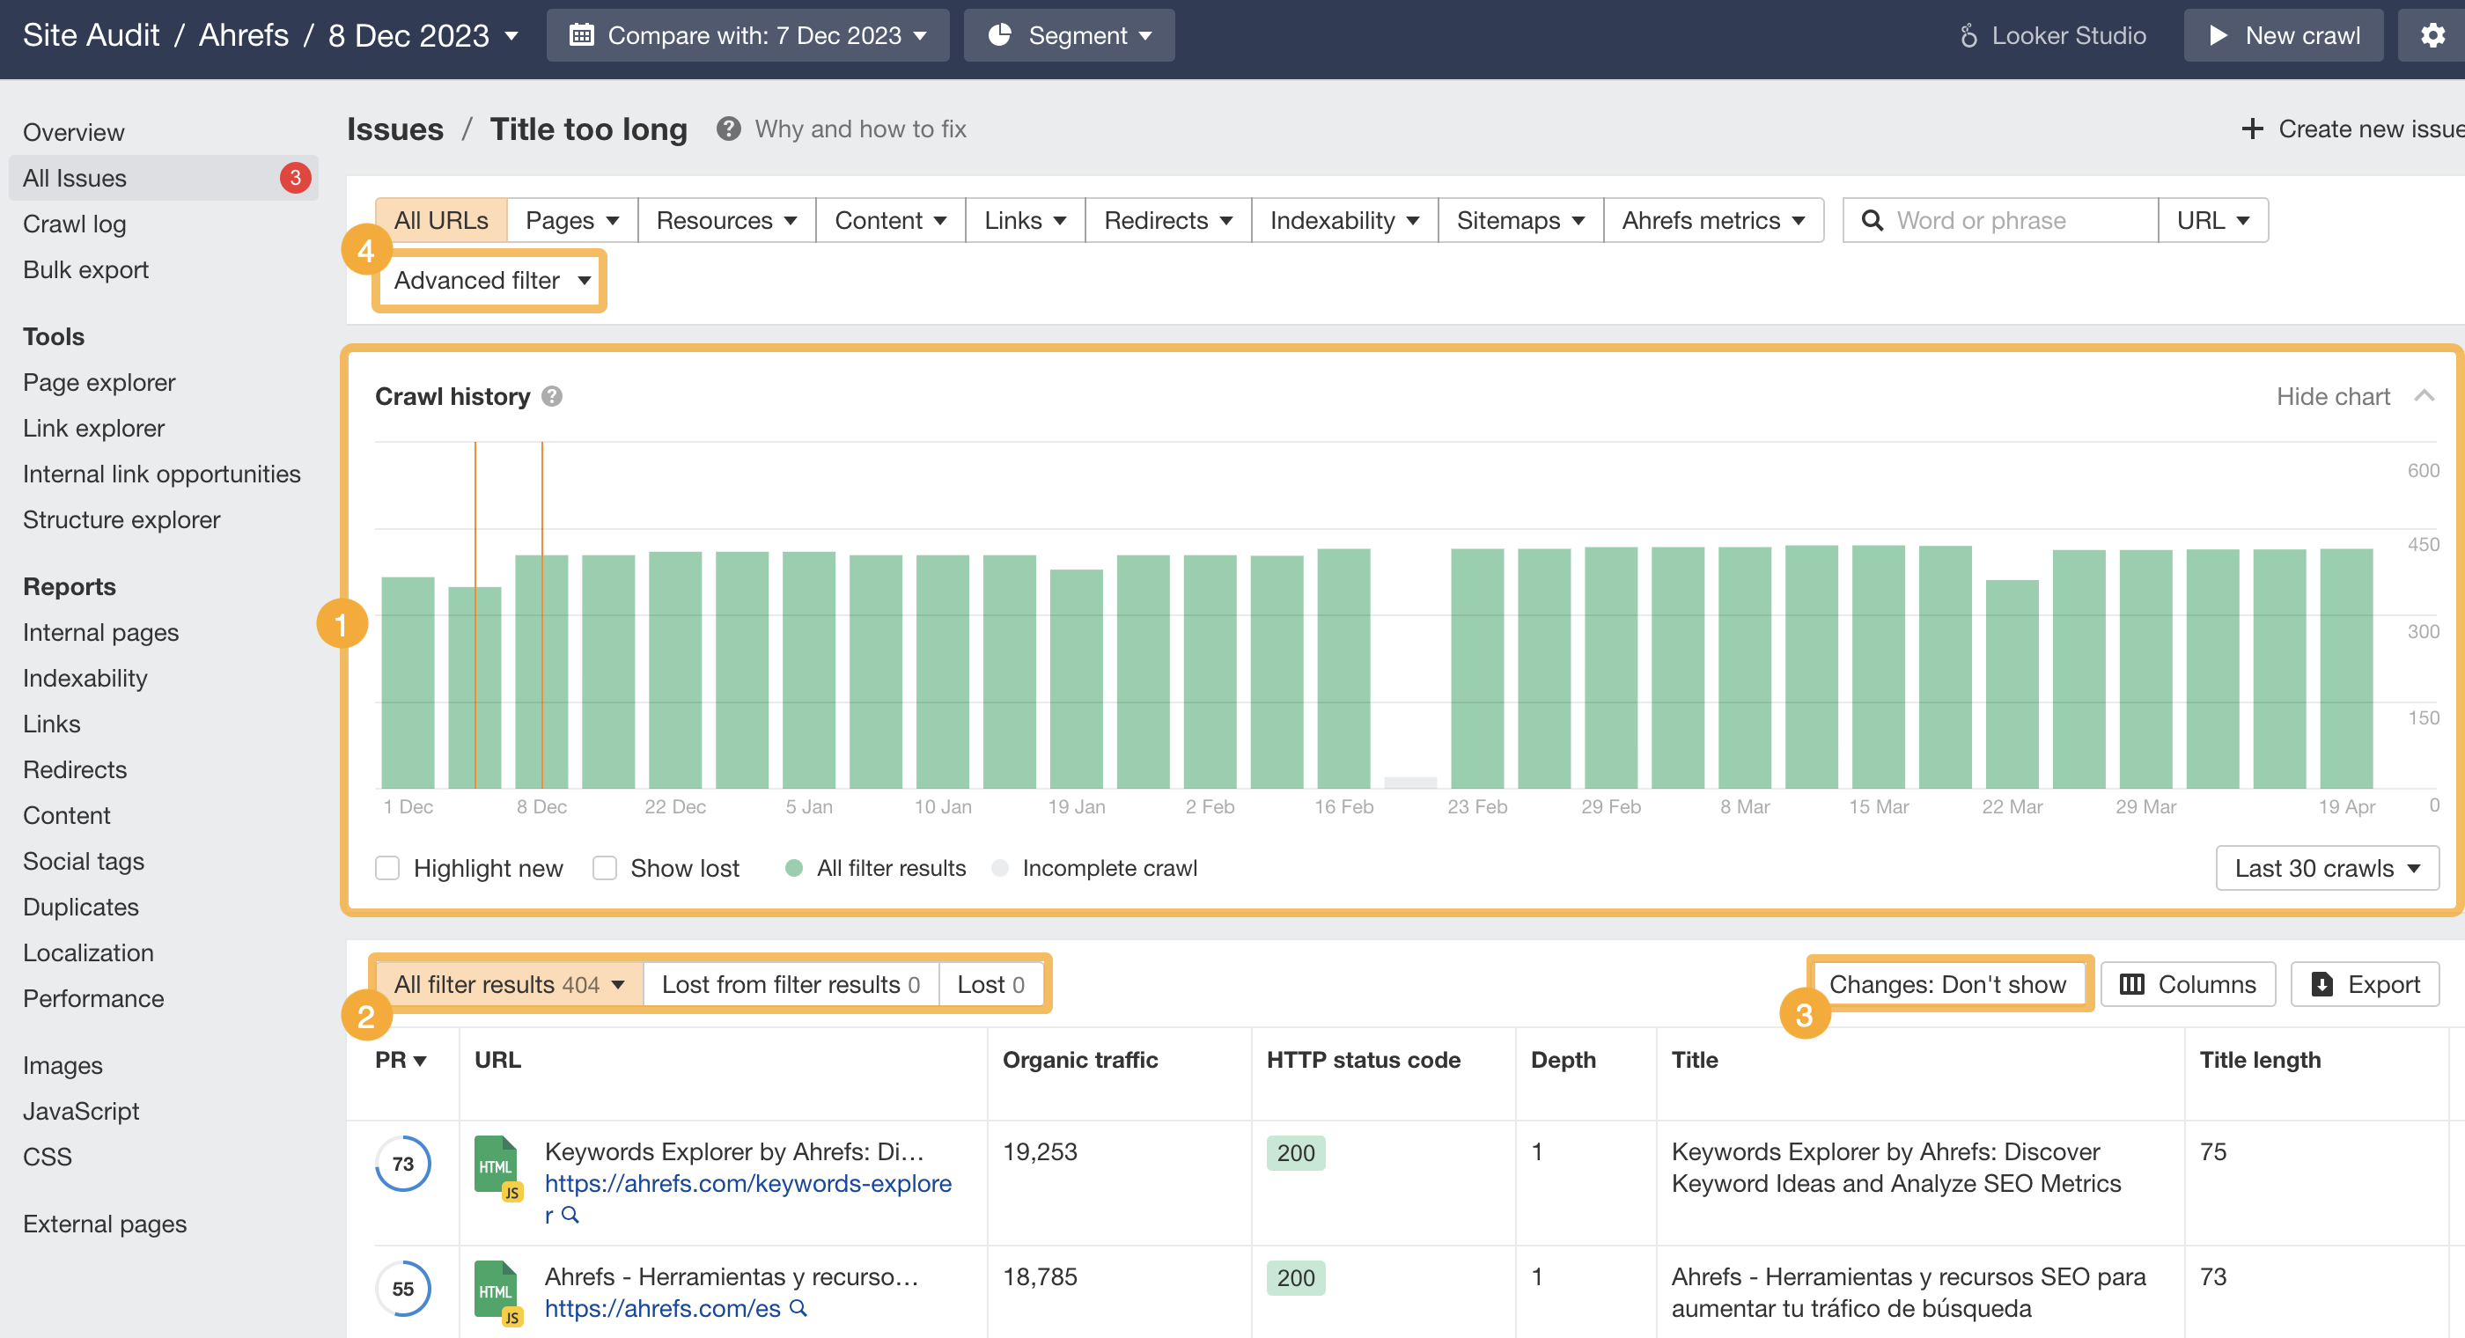
Task: Start a New crawl
Action: tap(2283, 35)
